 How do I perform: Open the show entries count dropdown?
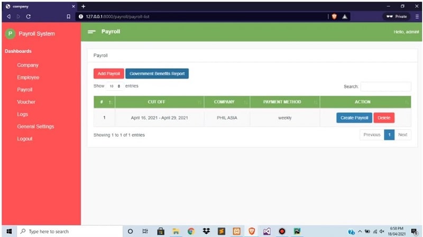(x=115, y=86)
